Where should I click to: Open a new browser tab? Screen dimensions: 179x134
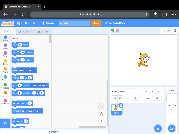pos(44,7)
